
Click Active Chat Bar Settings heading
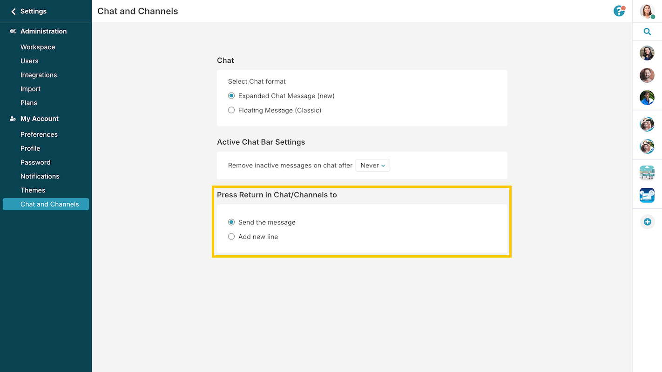[261, 142]
